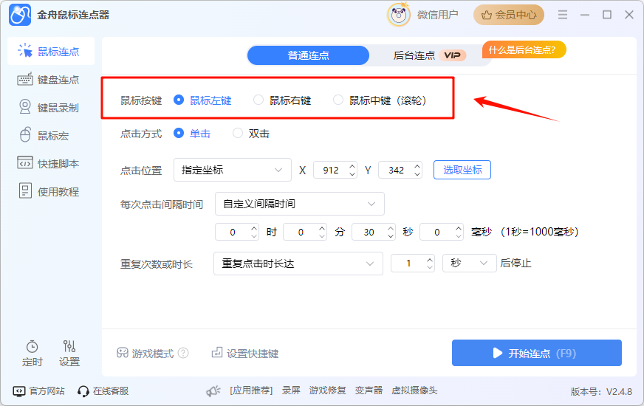Viewport: 644px width, 406px height.
Task: Switch to 普通连点 tab
Action: [308, 55]
